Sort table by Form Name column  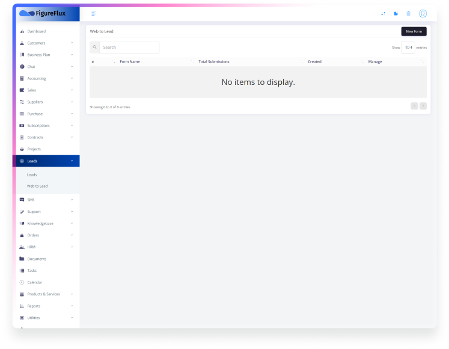point(130,61)
